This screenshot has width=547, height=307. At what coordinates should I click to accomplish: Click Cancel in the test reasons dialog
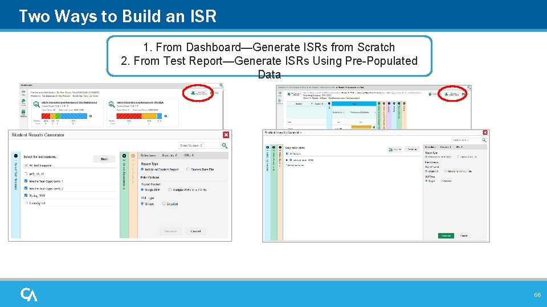point(195,231)
